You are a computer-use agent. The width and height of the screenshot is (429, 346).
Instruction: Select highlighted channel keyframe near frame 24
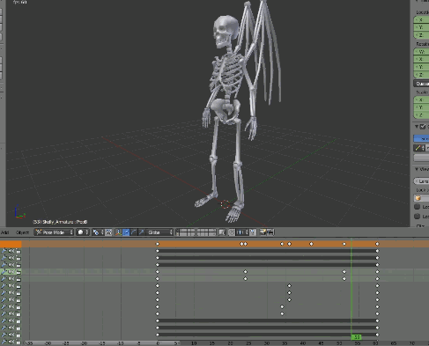pyautogui.click(x=246, y=272)
